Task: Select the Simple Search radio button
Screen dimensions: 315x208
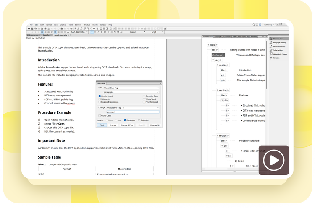Action: tap(100, 96)
